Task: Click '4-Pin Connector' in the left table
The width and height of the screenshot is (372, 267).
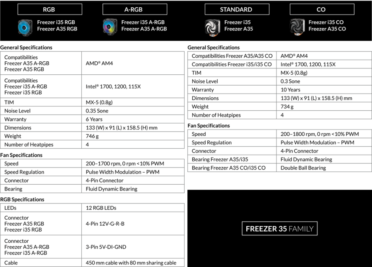Action: pyautogui.click(x=105, y=181)
